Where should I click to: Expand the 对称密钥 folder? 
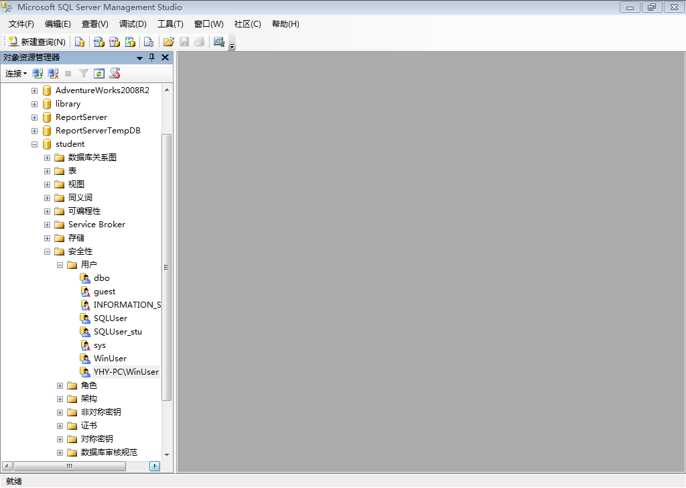(x=60, y=440)
